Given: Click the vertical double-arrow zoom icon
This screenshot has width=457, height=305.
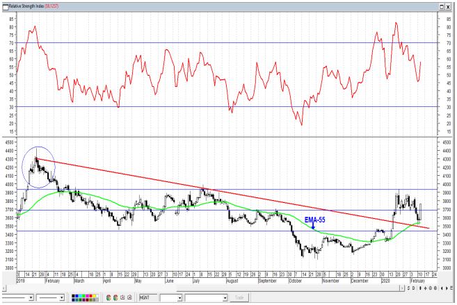Looking at the screenshot, I should click(x=420, y=288).
